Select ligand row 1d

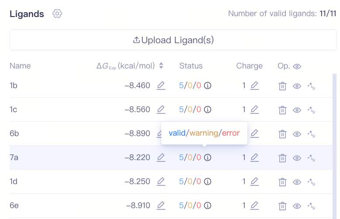(66, 181)
